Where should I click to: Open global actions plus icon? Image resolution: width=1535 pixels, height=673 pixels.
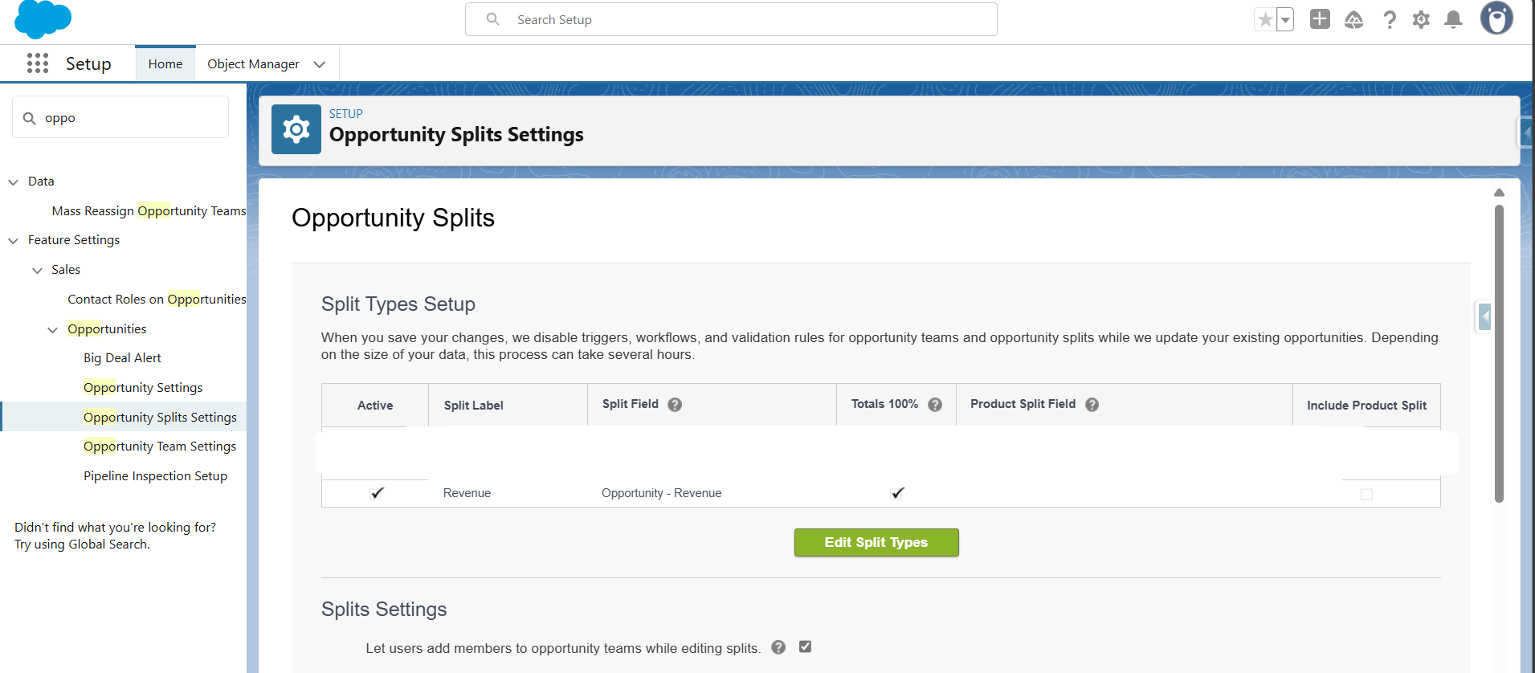coord(1320,18)
